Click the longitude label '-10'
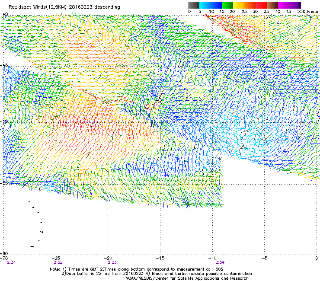The width and height of the screenshot is (320, 281). [x=212, y=258]
